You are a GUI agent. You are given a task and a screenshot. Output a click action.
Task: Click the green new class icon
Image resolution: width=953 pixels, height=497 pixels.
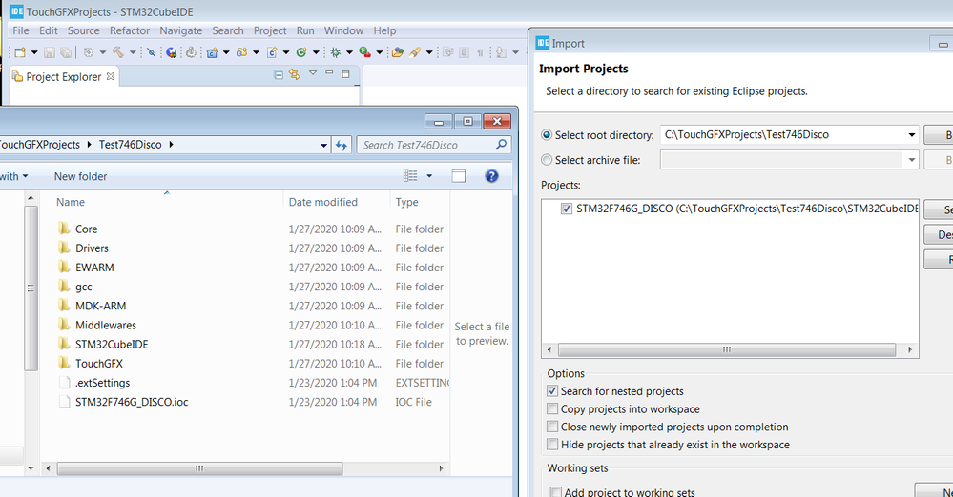(301, 52)
